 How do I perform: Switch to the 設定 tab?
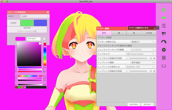click(x=104, y=33)
